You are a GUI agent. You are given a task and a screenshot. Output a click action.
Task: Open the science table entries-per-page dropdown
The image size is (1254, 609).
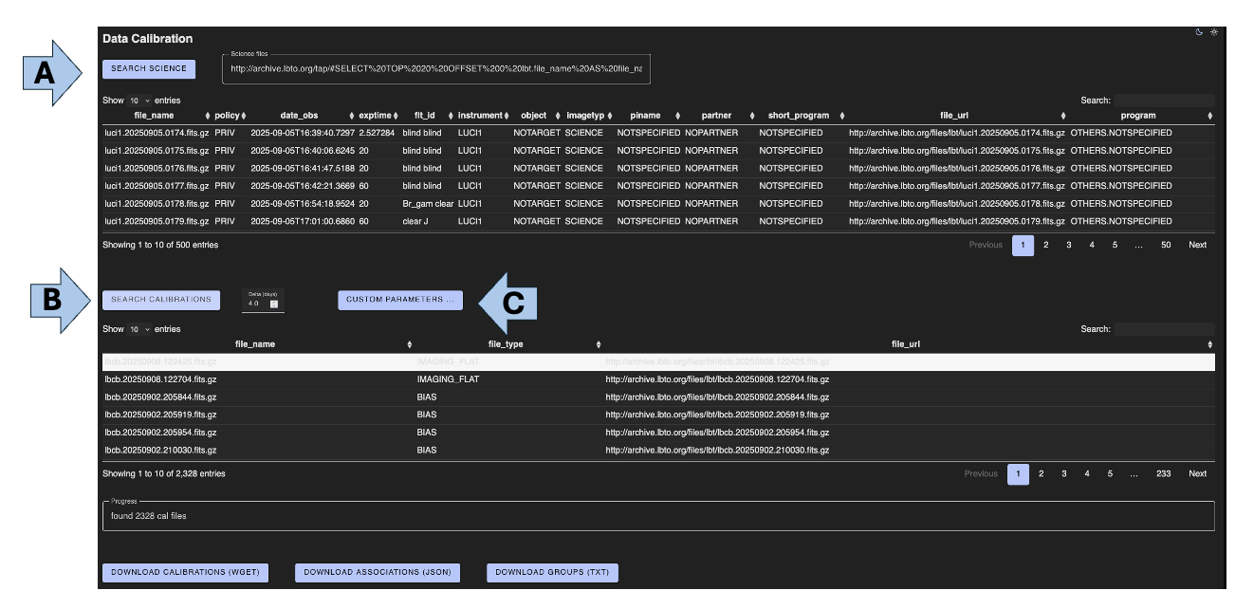click(138, 101)
